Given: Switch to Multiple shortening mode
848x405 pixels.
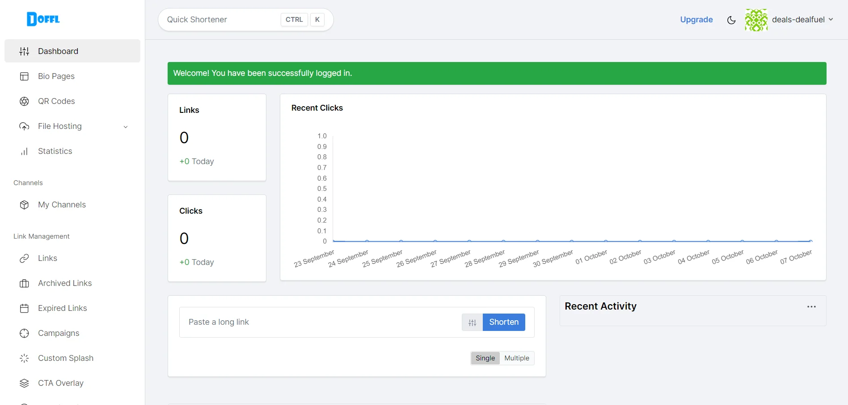Looking at the screenshot, I should pos(517,358).
